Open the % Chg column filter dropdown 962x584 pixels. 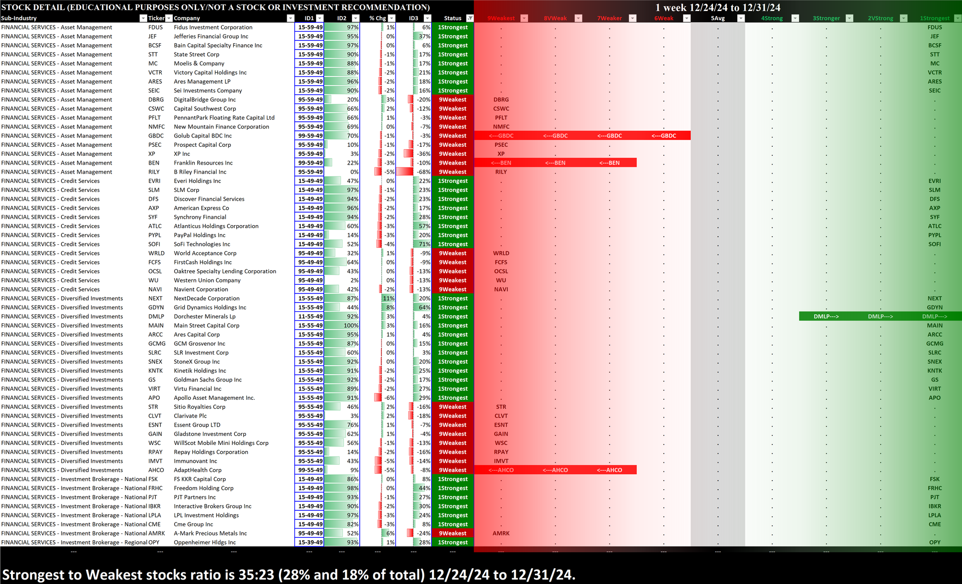tap(392, 18)
